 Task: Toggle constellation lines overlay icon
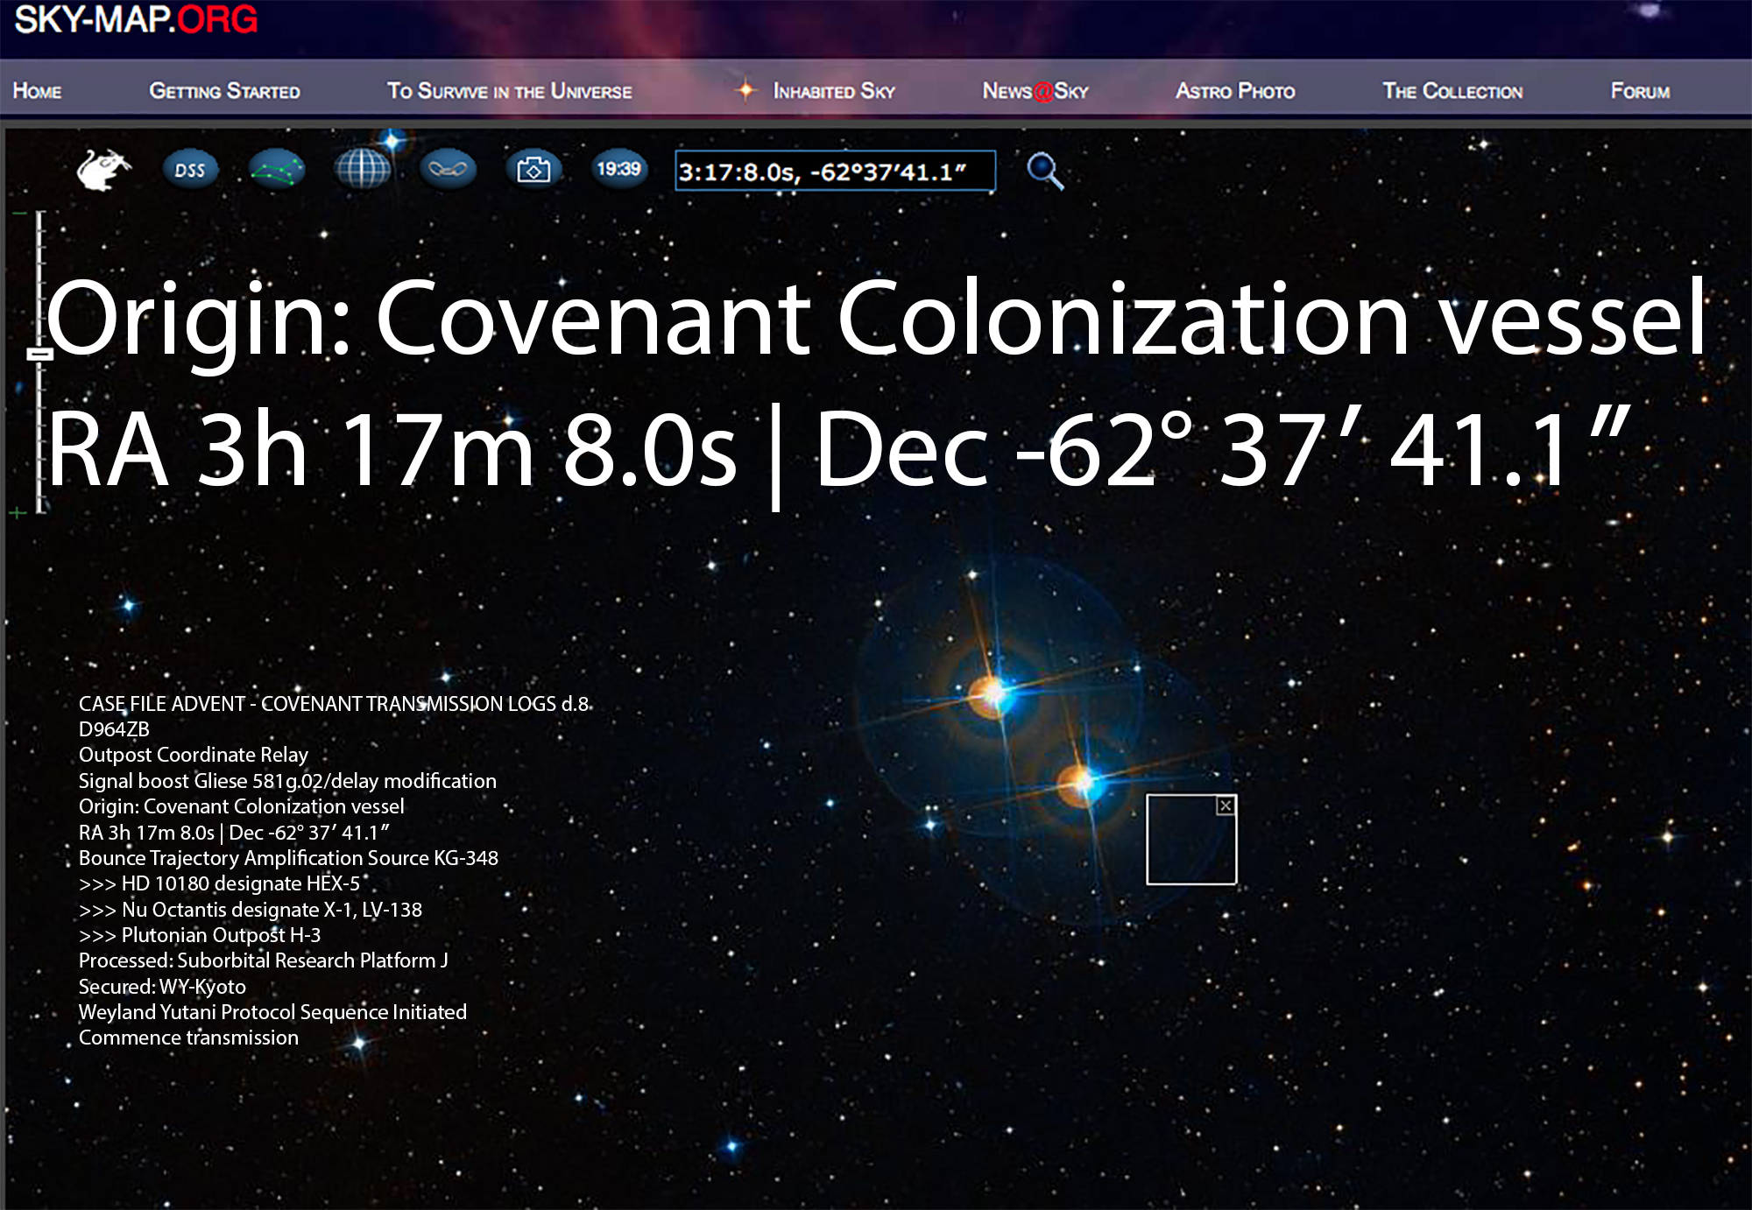point(277,169)
